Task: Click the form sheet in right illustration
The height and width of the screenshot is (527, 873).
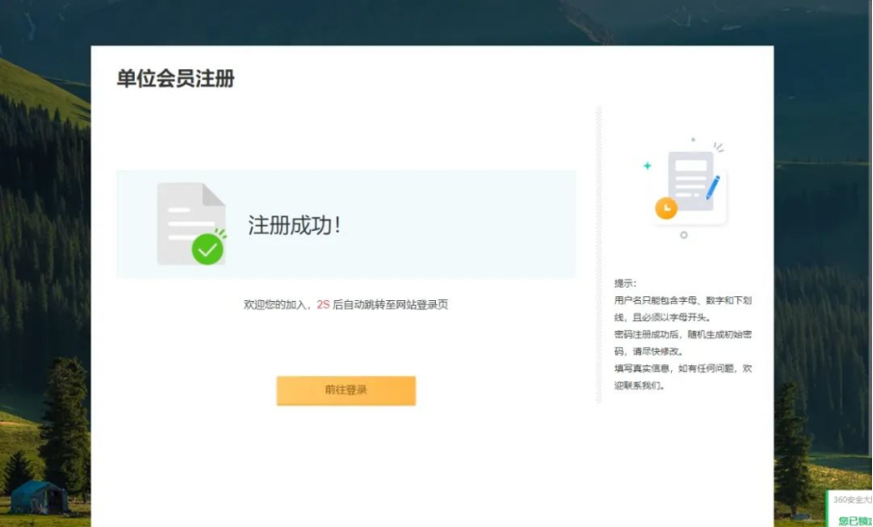Action: click(690, 180)
